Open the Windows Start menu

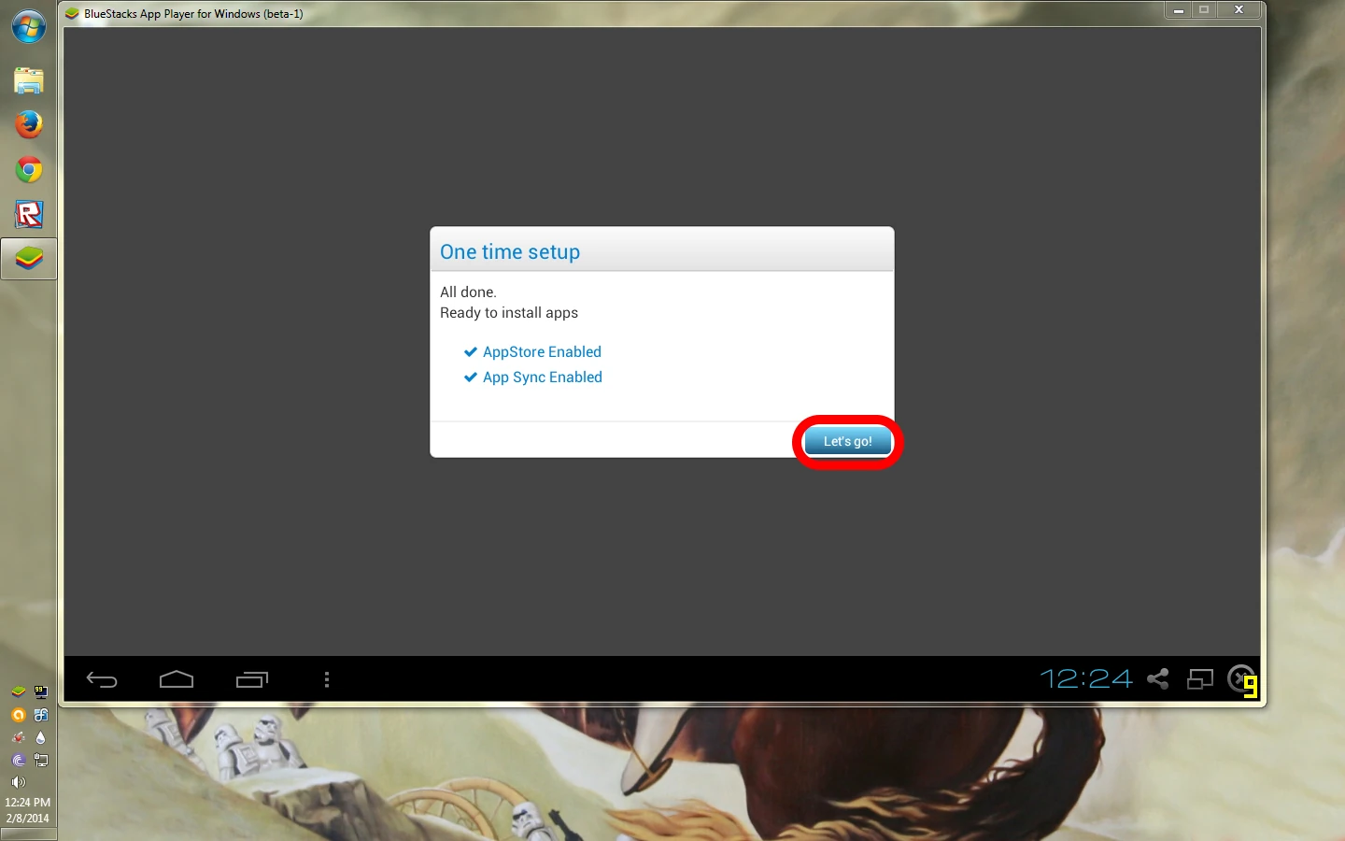click(29, 26)
